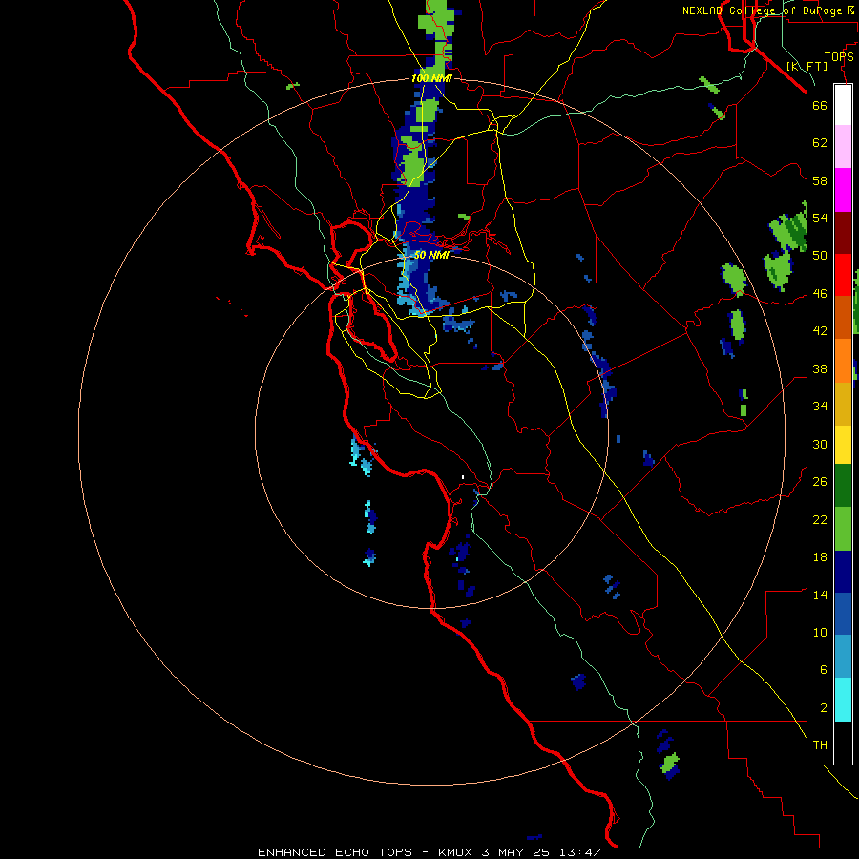The width and height of the screenshot is (859, 859).
Task: Click the bright red 50 kft legend swatch
Action: (843, 275)
